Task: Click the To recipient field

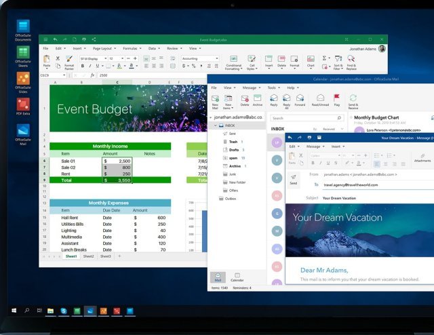Action: pos(378,185)
